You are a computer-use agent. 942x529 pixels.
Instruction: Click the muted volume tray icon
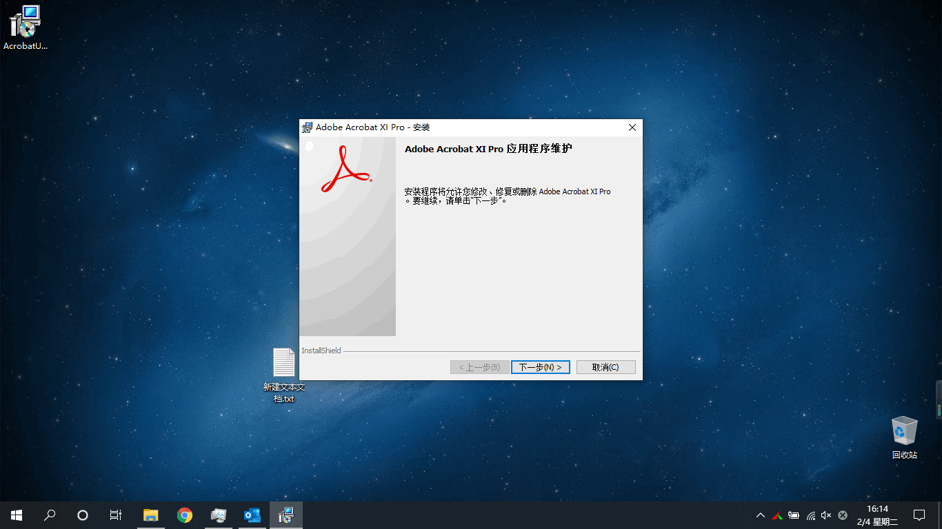[826, 515]
